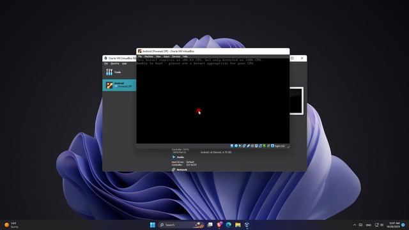Click the kernel CPU error text in VM screen
This screenshot has height=230, width=409.
click(x=199, y=61)
